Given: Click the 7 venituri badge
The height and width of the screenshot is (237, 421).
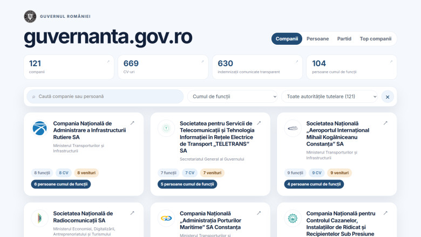Looking at the screenshot, I should [212, 173].
